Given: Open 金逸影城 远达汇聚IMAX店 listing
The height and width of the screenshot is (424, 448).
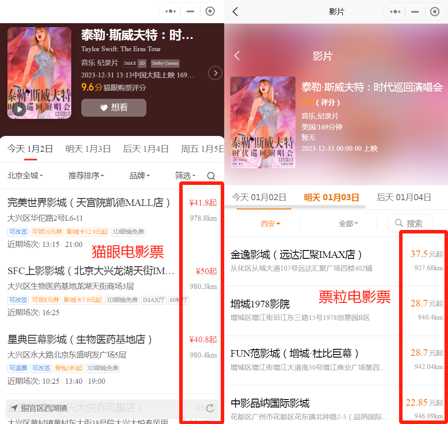Looking at the screenshot, I should click(296, 254).
